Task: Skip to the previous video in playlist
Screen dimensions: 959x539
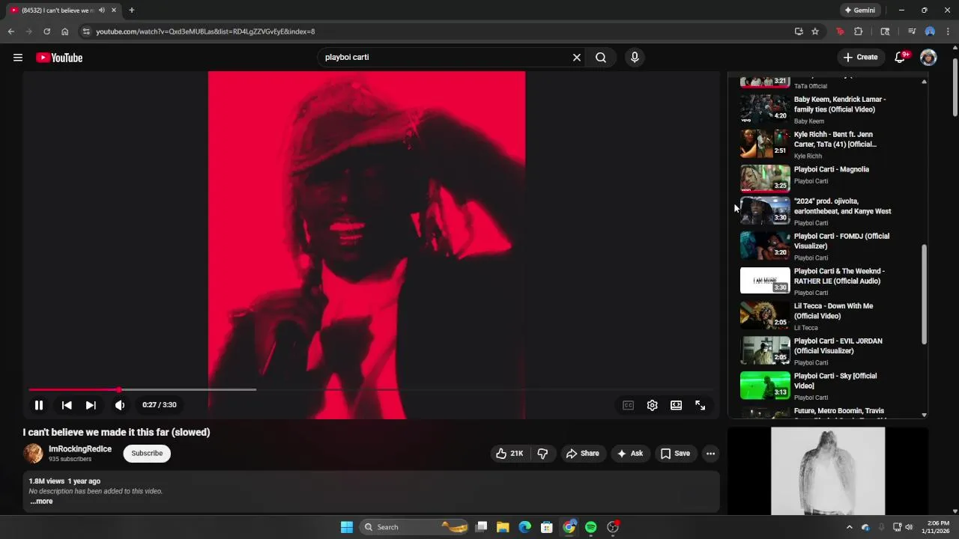Action: click(x=67, y=405)
